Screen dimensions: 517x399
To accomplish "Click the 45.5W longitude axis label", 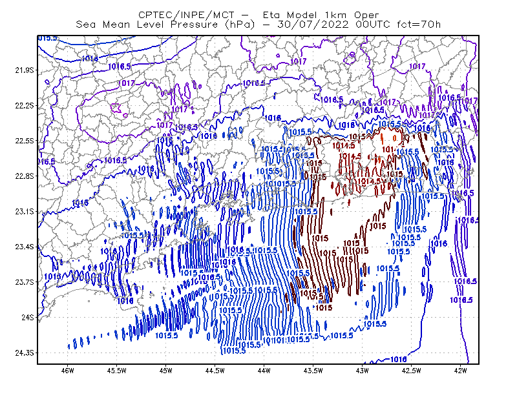I will click(117, 371).
